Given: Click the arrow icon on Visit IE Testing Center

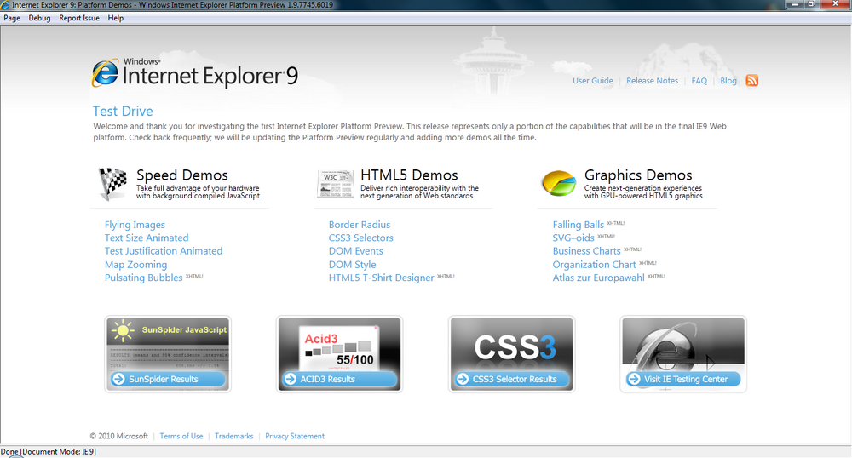Looking at the screenshot, I should pyautogui.click(x=634, y=379).
